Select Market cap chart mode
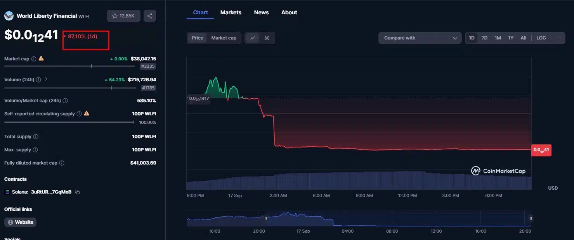Image resolution: width=574 pixels, height=240 pixels. [224, 38]
